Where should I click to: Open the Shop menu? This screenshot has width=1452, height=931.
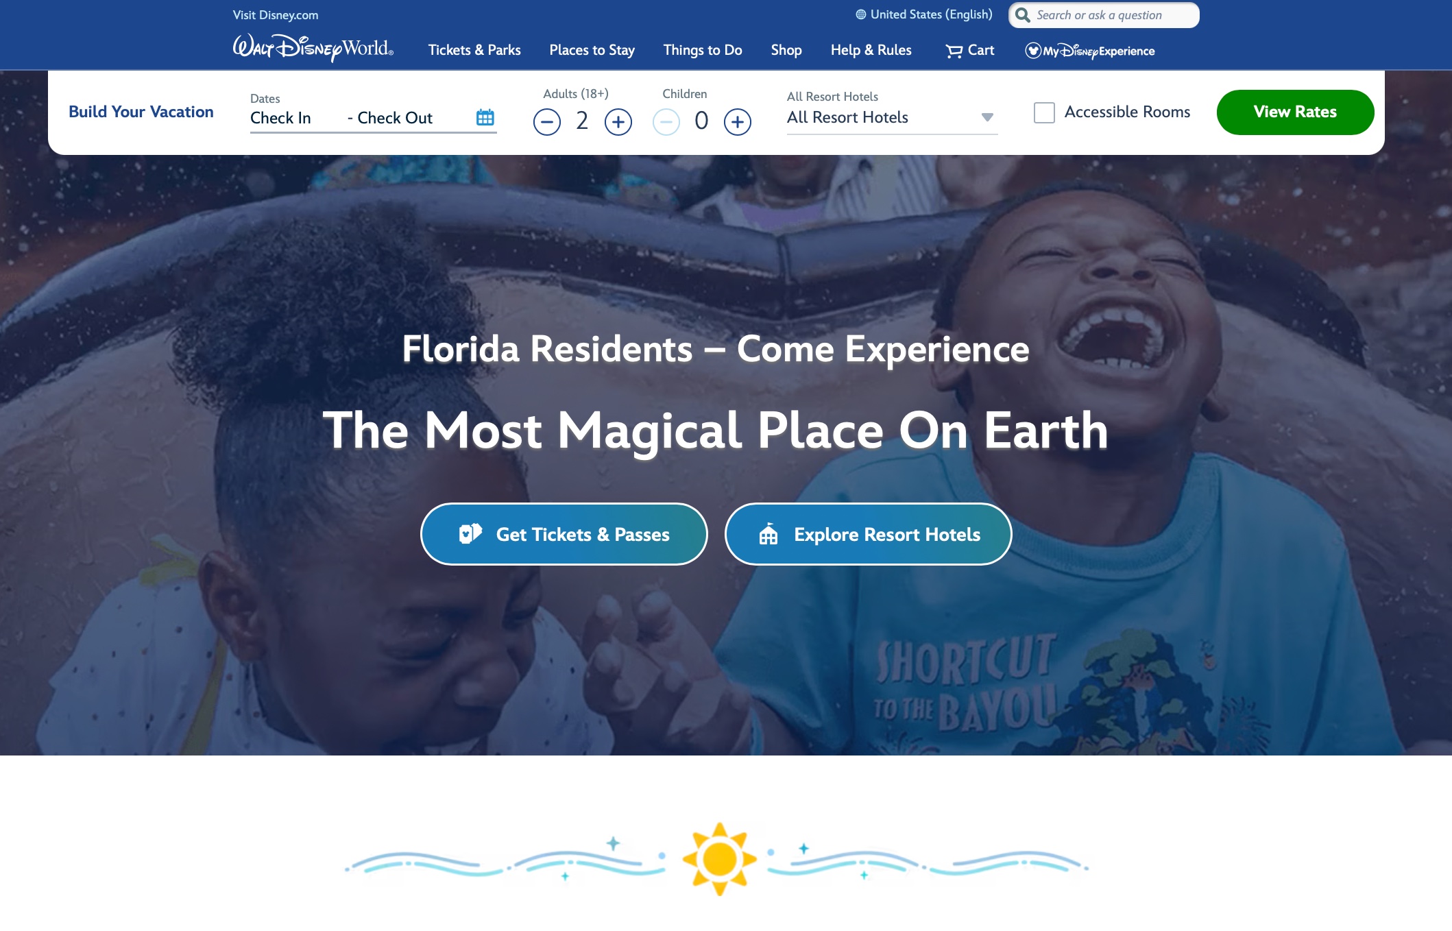[786, 50]
